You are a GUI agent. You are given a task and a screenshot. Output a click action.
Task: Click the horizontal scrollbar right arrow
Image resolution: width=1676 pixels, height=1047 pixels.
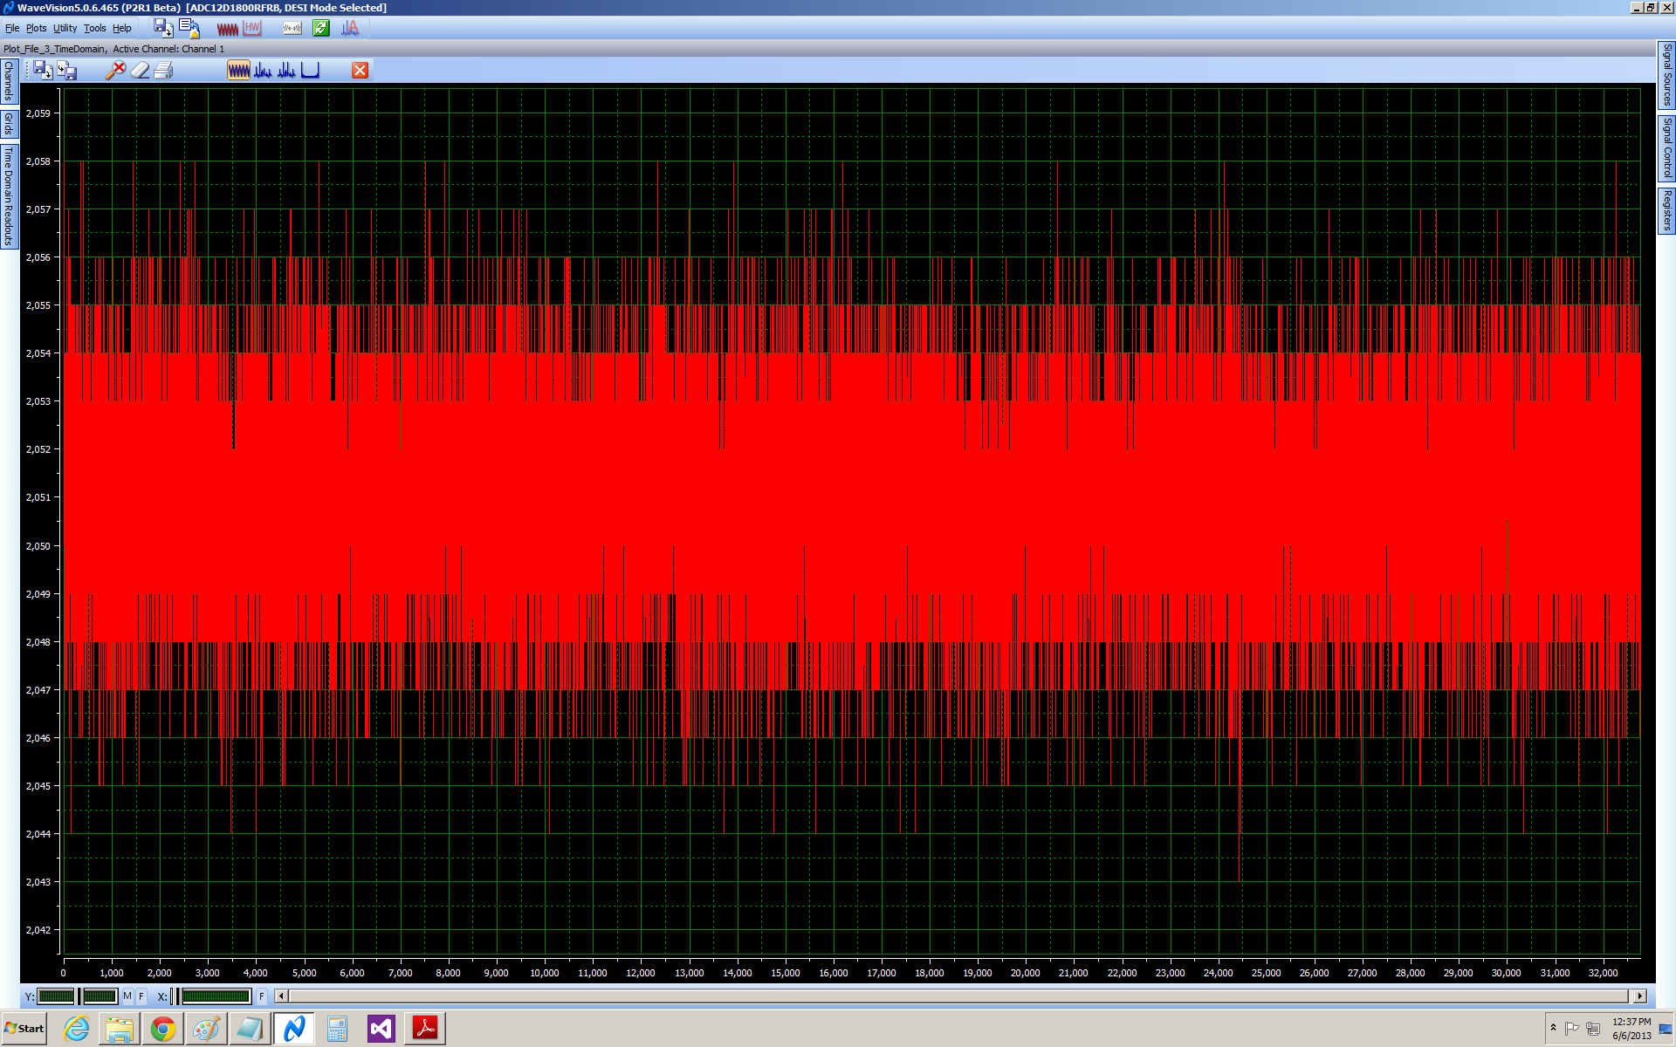point(1639,996)
